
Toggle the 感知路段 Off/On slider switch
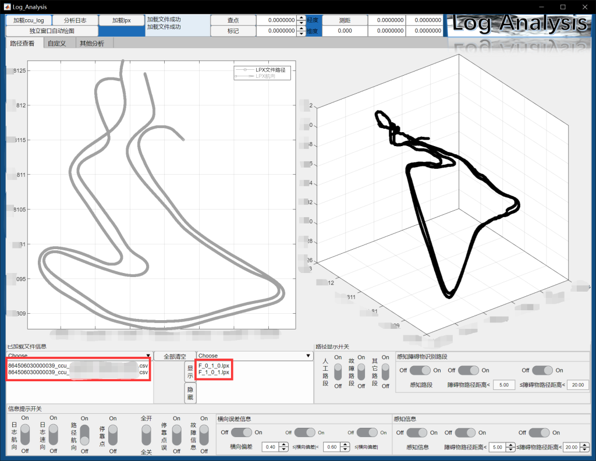(x=421, y=370)
